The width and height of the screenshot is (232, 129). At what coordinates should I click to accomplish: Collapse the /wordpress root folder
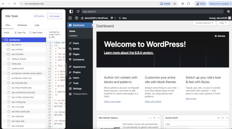coord(4,40)
